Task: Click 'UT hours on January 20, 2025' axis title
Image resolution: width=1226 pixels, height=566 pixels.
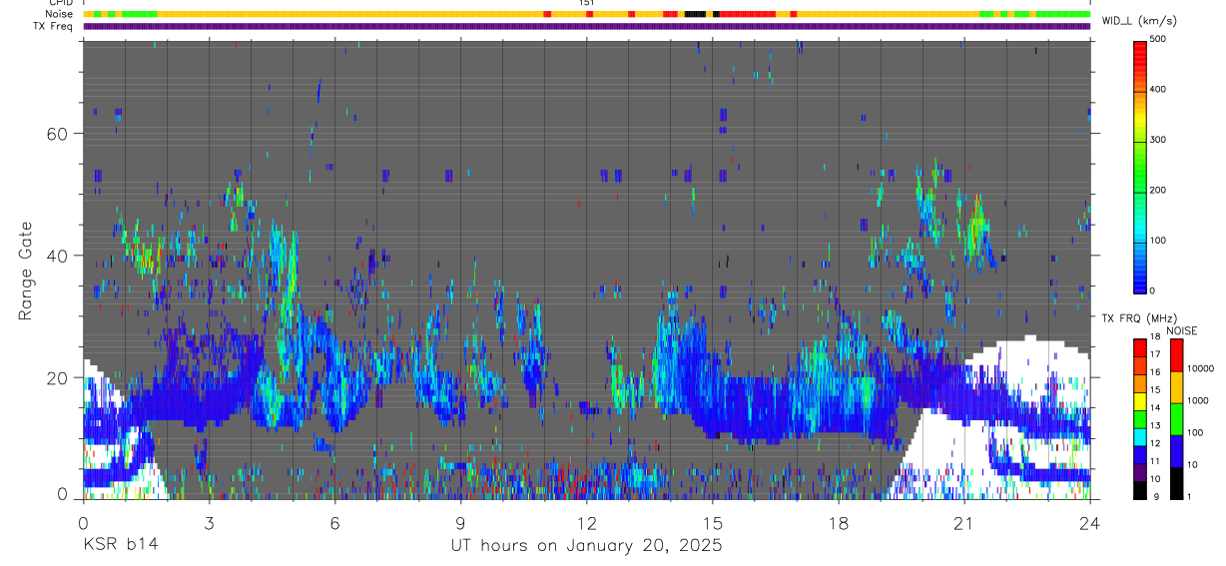Action: point(586,546)
